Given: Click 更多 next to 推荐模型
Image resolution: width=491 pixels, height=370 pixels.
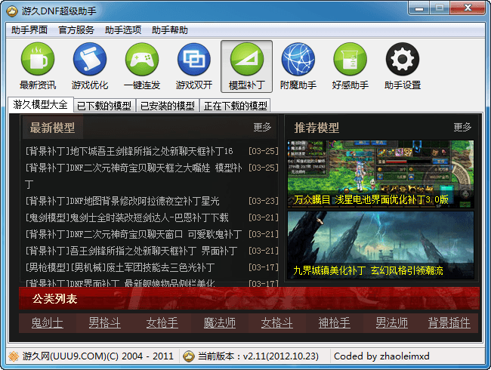Looking at the screenshot, I should coord(462,128).
